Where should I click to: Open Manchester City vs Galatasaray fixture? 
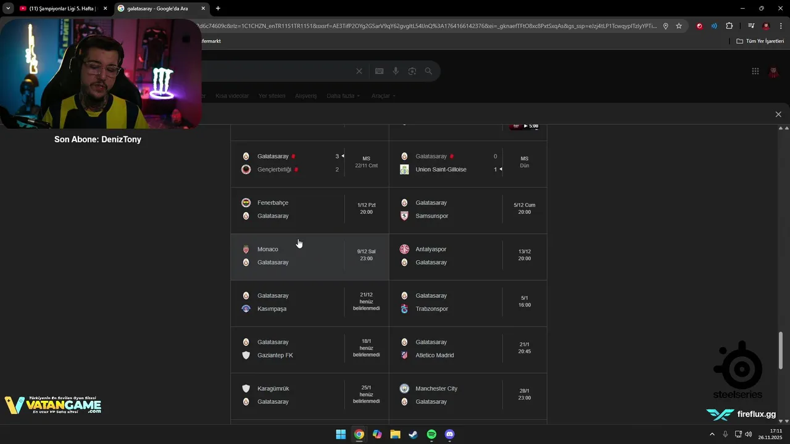(x=468, y=396)
